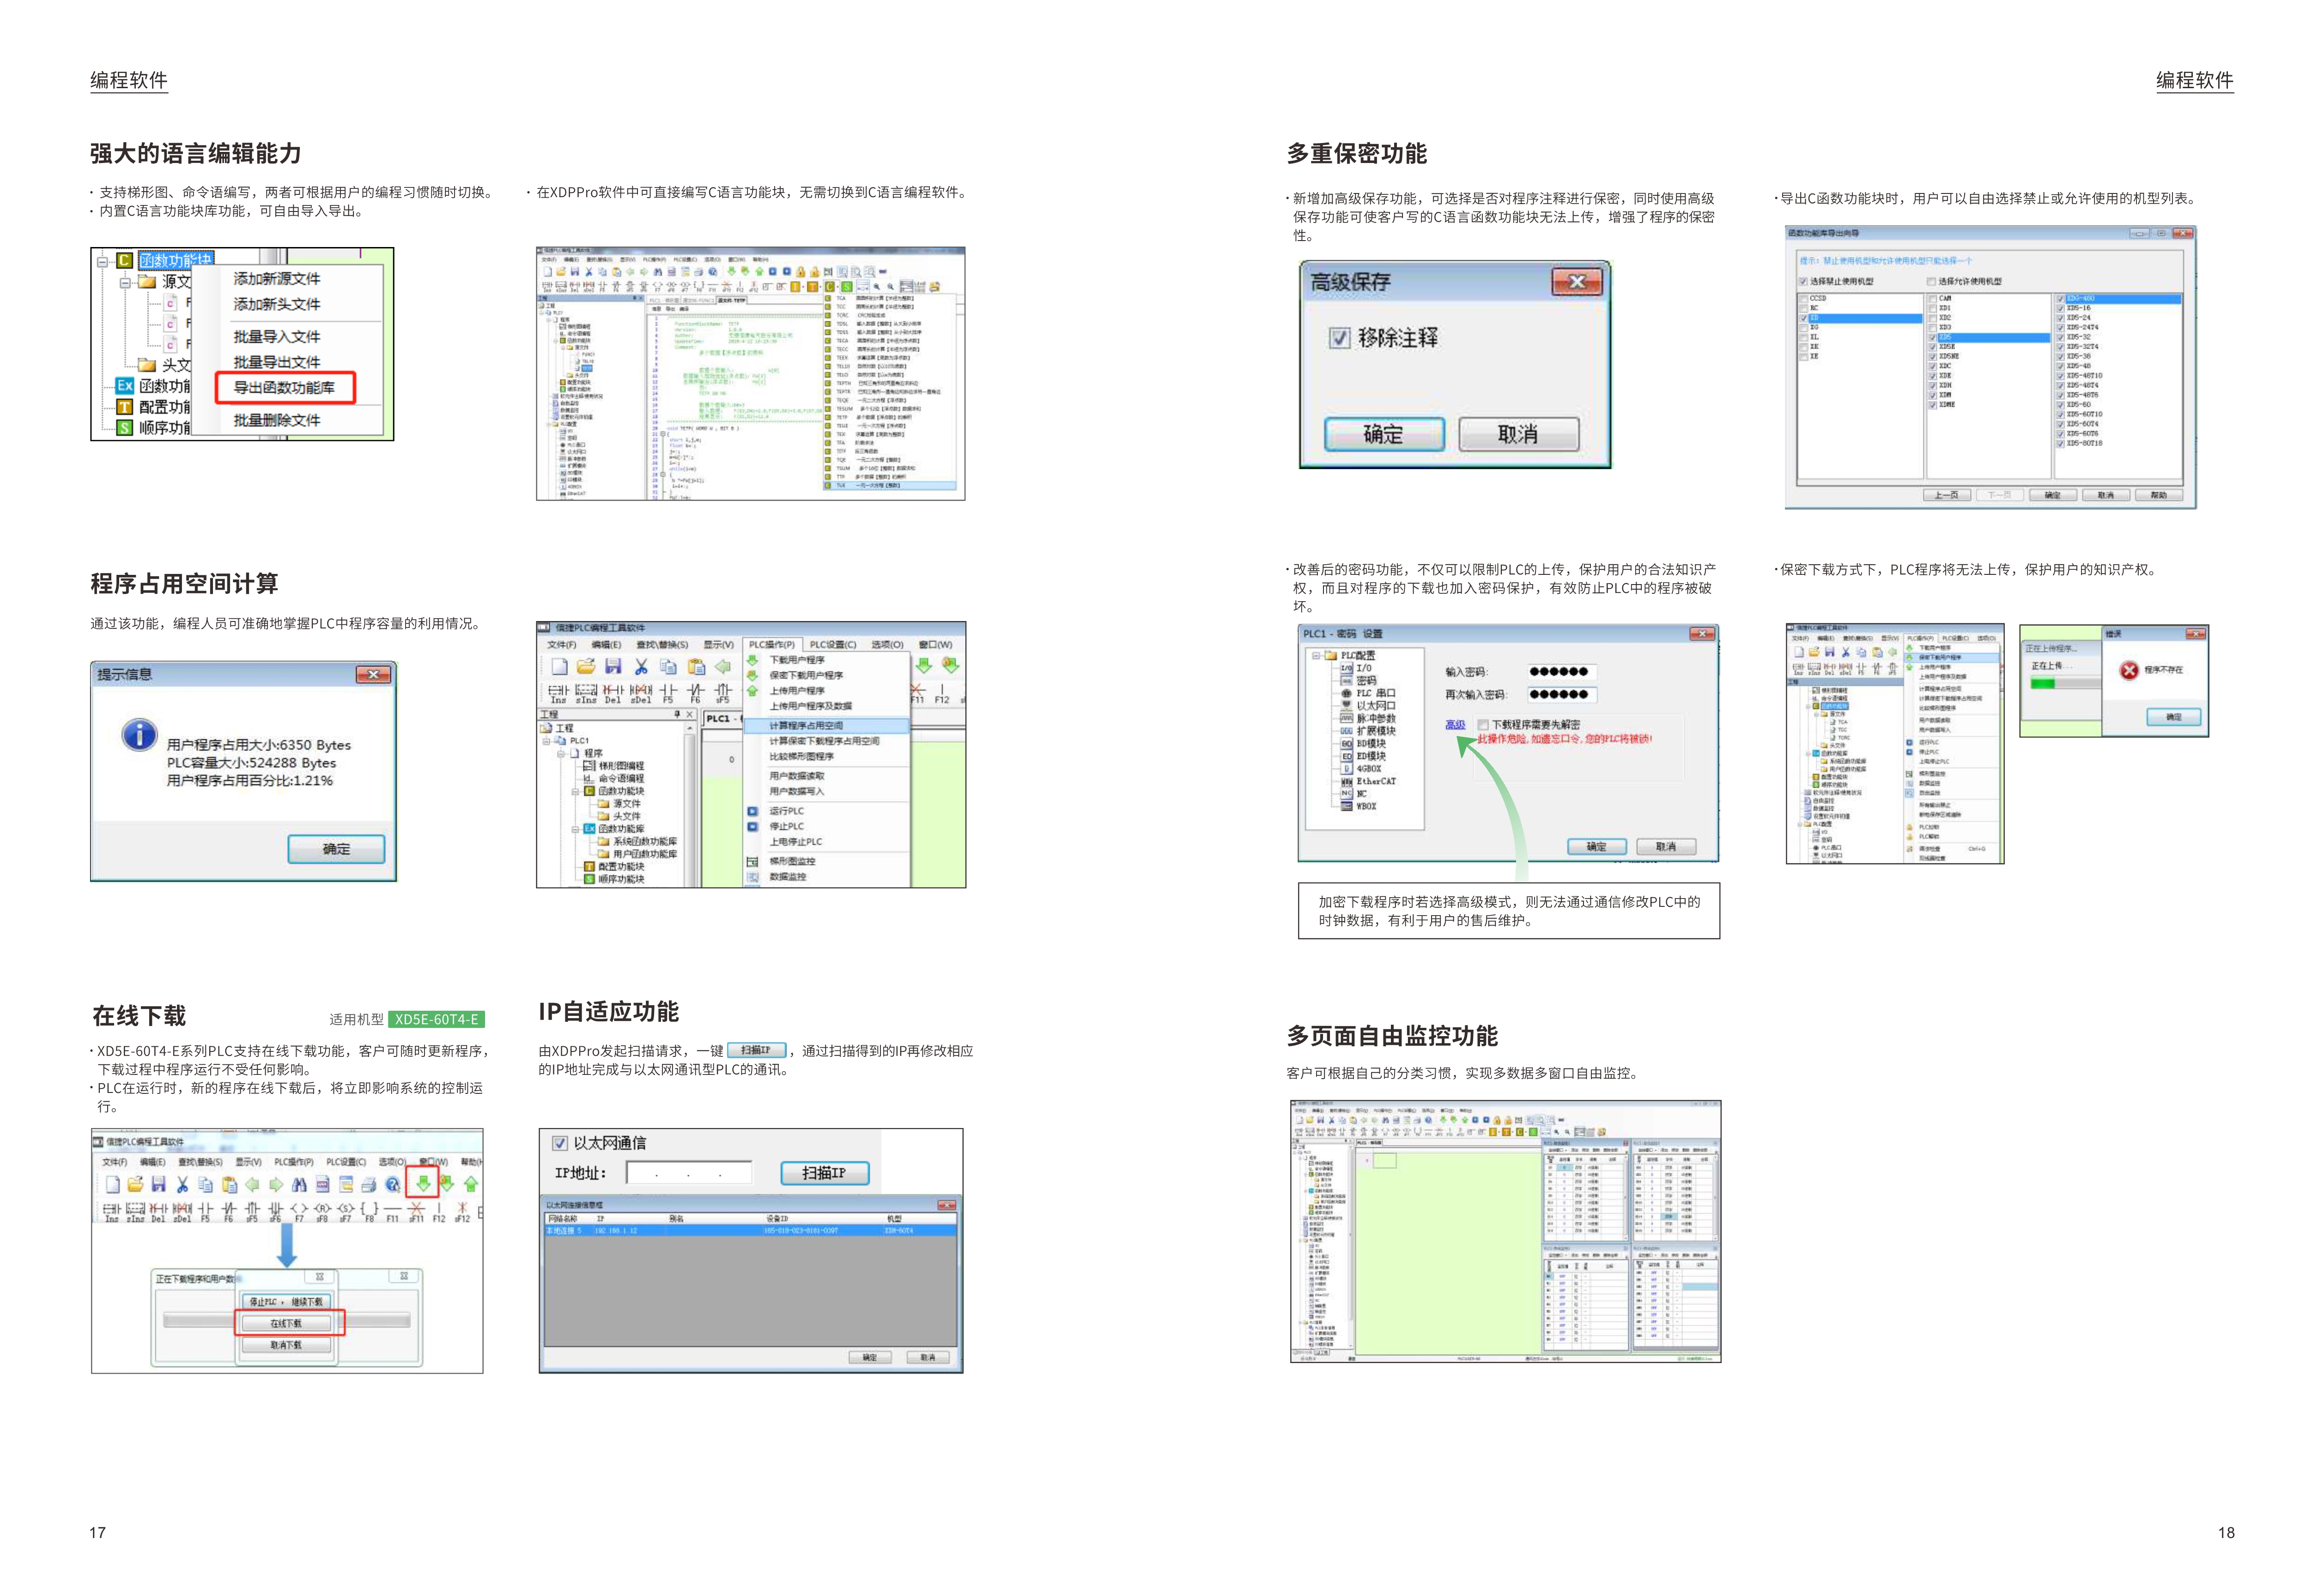Choose 导出函数功能库 in context menu
The height and width of the screenshot is (1587, 2324).
click(x=285, y=388)
